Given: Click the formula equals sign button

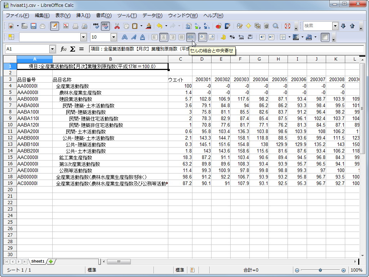Looking at the screenshot, I should pos(81,49).
